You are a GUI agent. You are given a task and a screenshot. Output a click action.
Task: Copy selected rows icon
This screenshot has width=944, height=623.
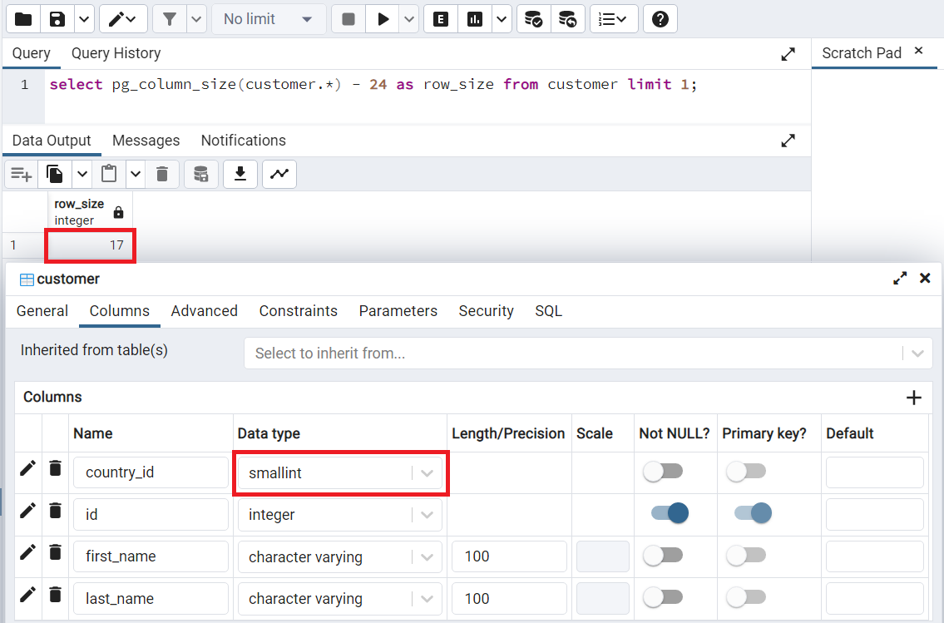(x=55, y=175)
